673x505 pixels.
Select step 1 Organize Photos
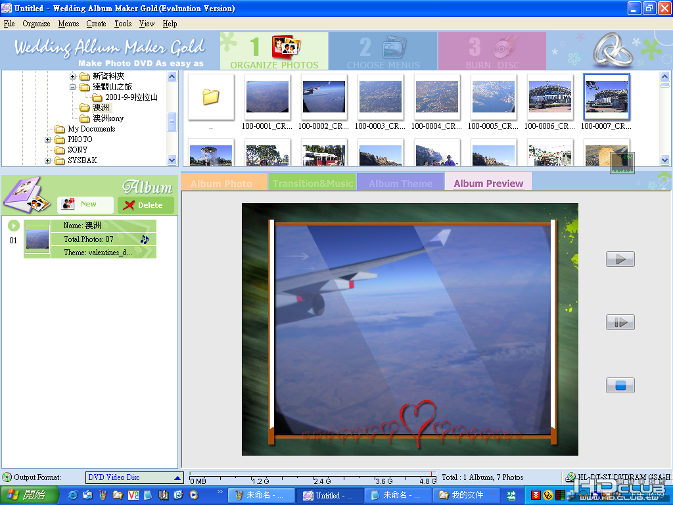pyautogui.click(x=274, y=51)
